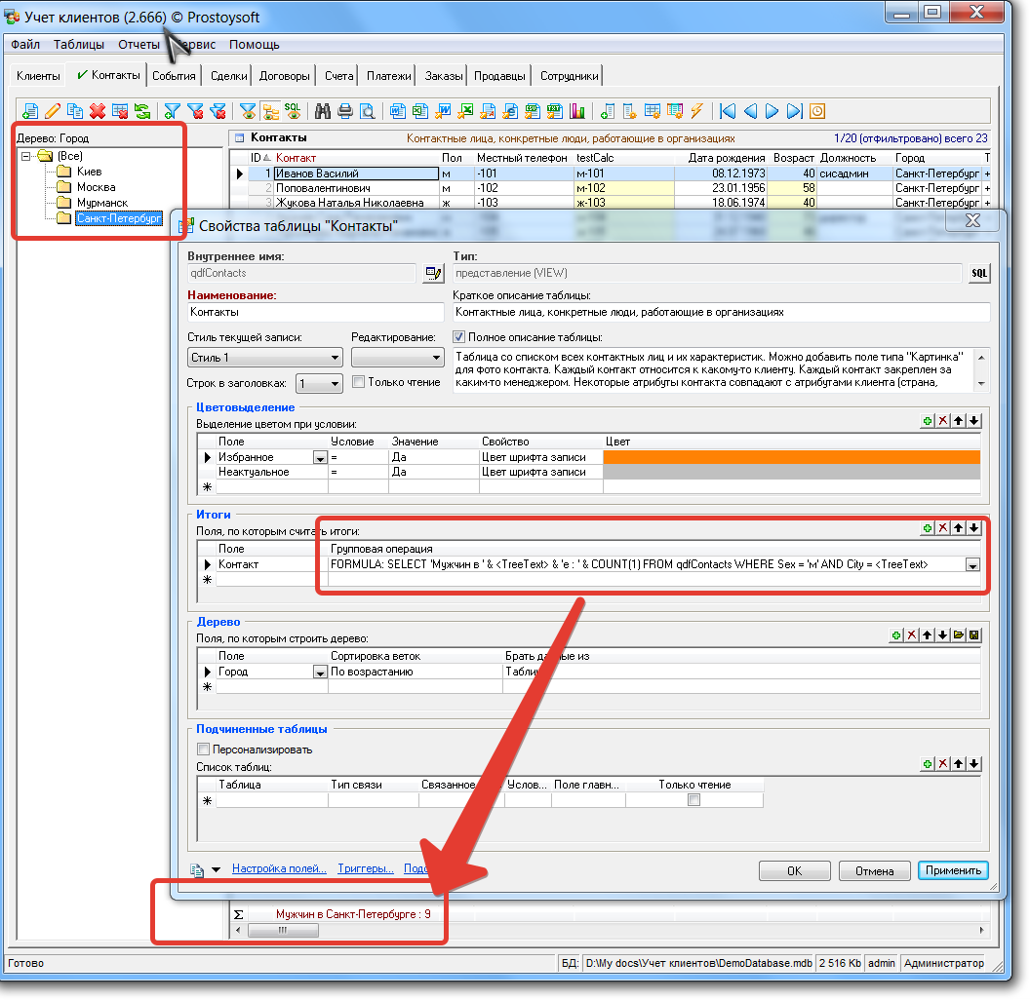Open the Групповая операция formula dropdown
1030x1000 pixels.
coord(971,565)
